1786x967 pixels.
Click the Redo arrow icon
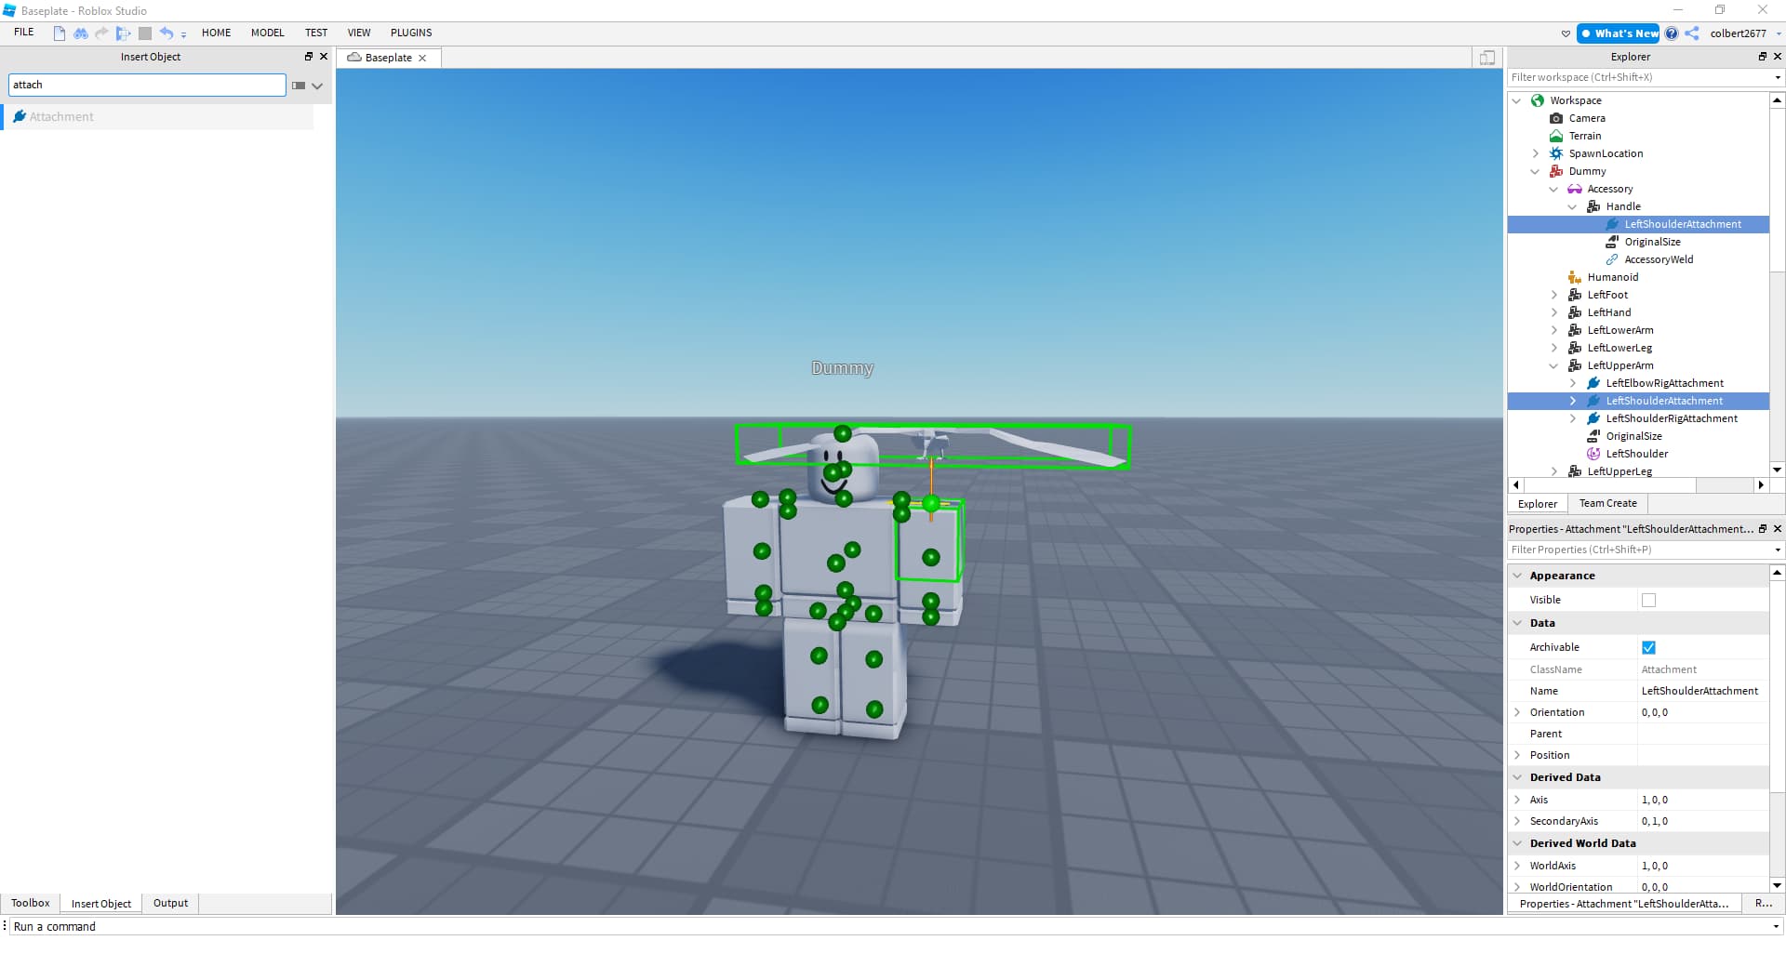tap(101, 33)
